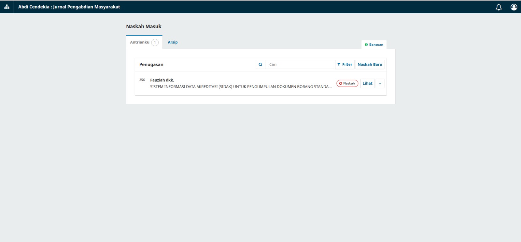Click the Antrianku count badge
Viewport: 521px width, 242px height.
(155, 43)
